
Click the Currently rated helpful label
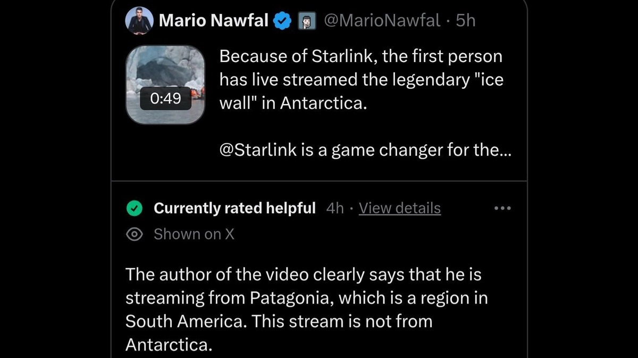click(x=234, y=208)
